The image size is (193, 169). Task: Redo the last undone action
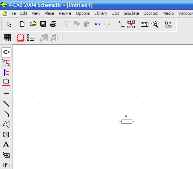[x=108, y=24]
